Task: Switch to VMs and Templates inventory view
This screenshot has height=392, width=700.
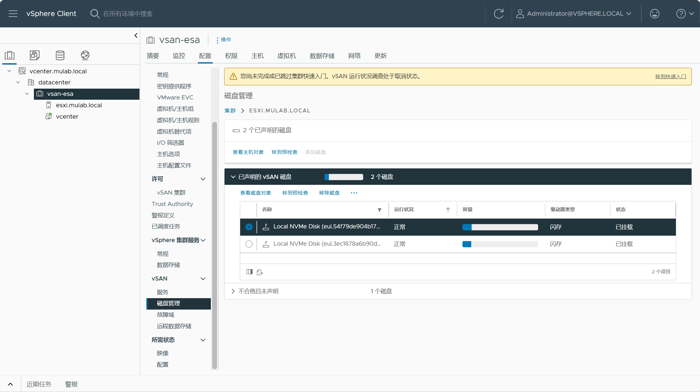Action: (x=35, y=55)
